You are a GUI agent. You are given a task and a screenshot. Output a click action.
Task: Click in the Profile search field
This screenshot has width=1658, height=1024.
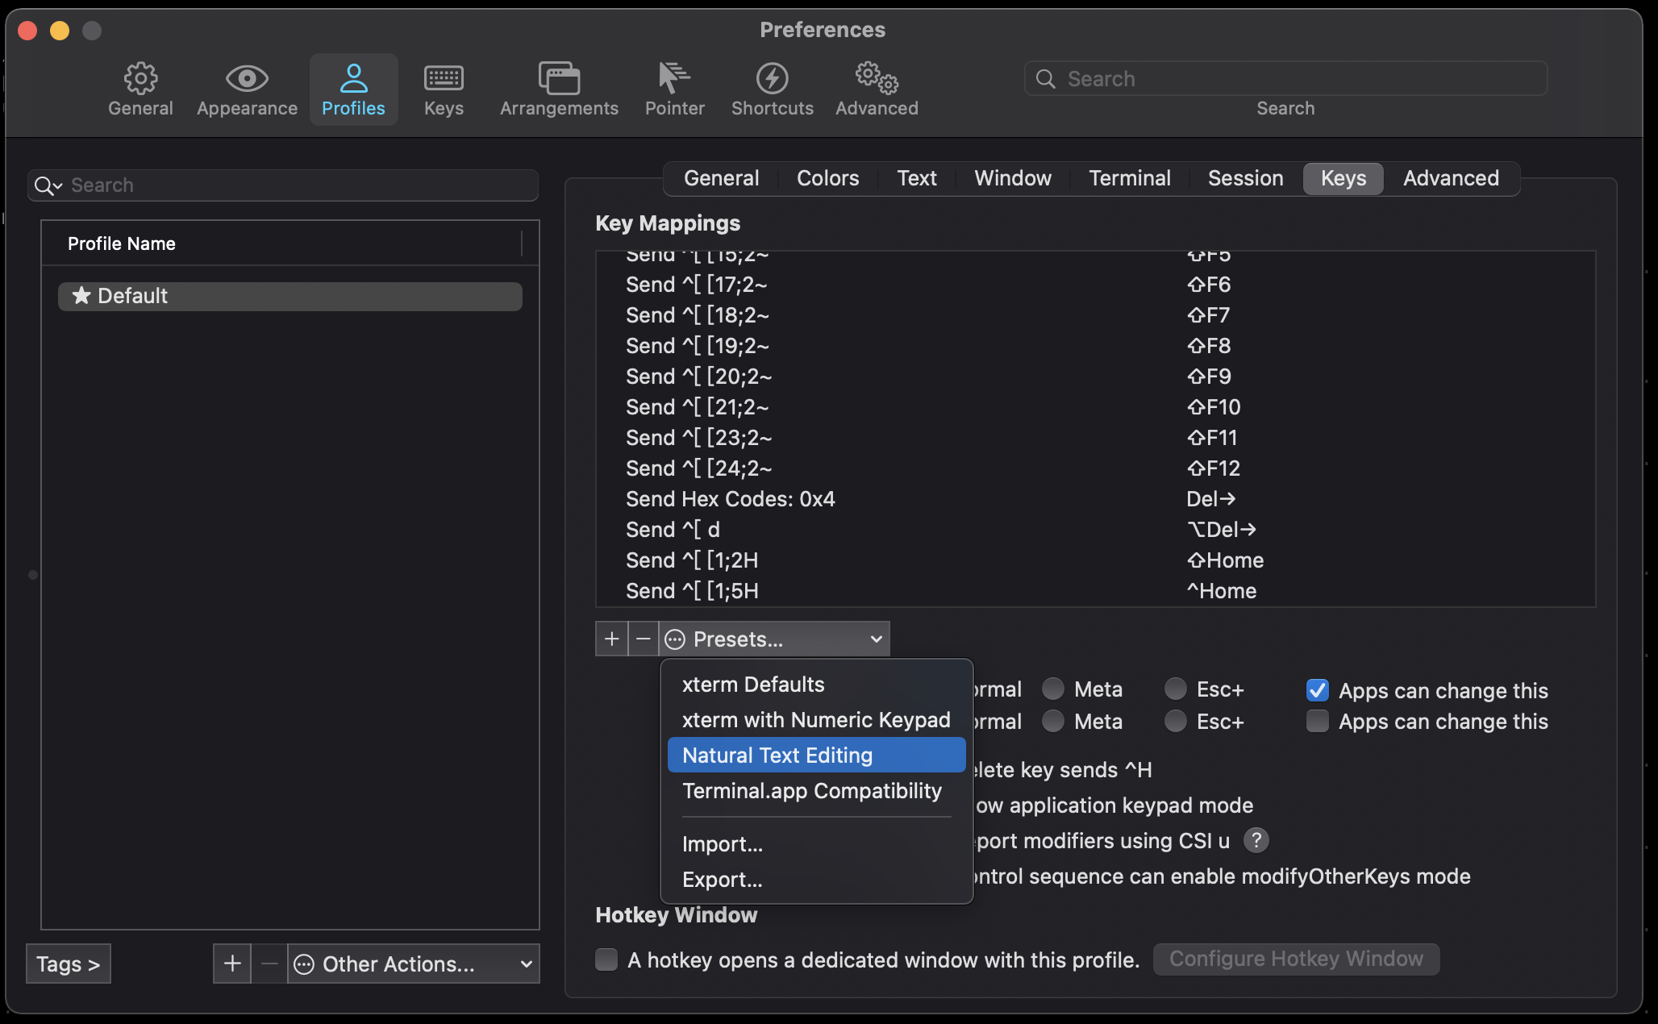(x=284, y=186)
